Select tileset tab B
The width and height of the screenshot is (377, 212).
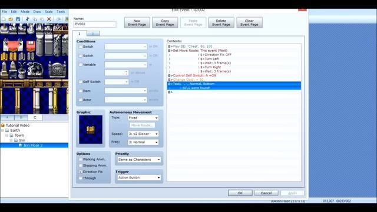tap(21, 117)
